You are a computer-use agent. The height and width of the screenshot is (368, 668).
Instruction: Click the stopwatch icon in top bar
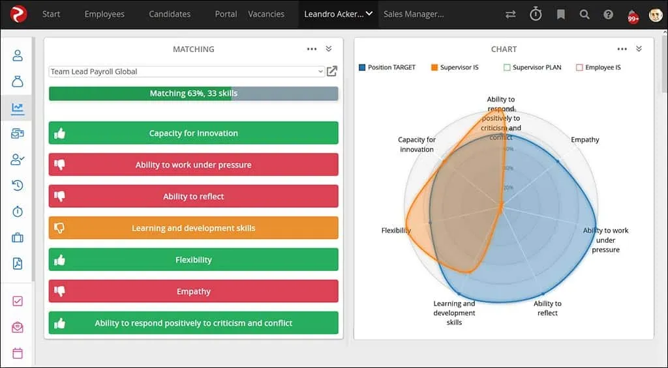(x=536, y=14)
